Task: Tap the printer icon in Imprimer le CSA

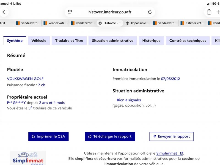Action: [x=33, y=136]
